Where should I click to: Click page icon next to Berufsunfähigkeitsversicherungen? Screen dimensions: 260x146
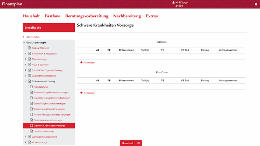point(32,92)
